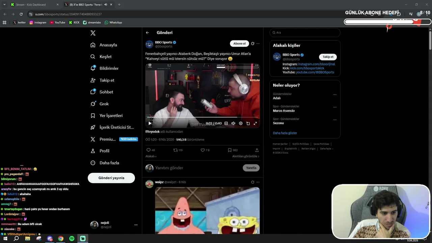Open waipz profile avatar
432x243 pixels.
coord(150,184)
